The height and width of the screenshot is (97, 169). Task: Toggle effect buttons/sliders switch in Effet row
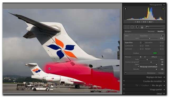tap(162, 36)
